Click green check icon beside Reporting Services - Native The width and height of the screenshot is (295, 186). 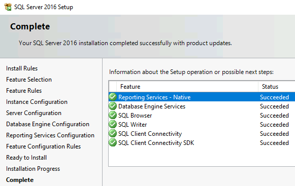pyautogui.click(x=113, y=97)
